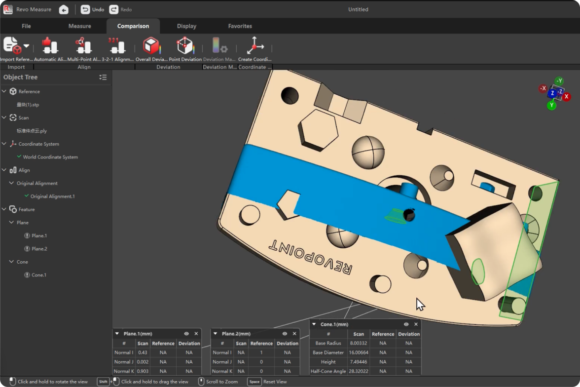Click the back arrow button

(x=64, y=10)
